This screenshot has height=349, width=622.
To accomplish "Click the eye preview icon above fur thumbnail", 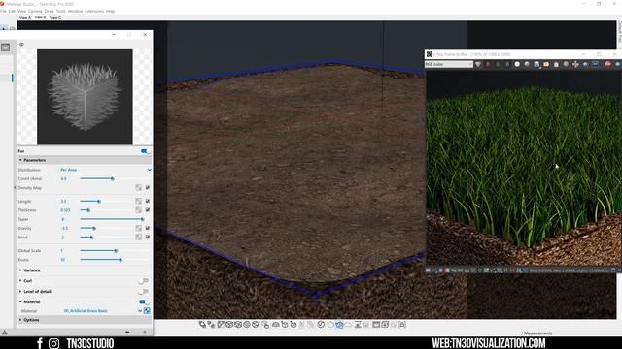I will 21,45.
